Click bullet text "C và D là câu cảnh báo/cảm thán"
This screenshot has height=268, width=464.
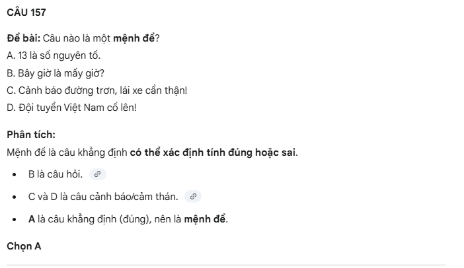[x=103, y=196]
